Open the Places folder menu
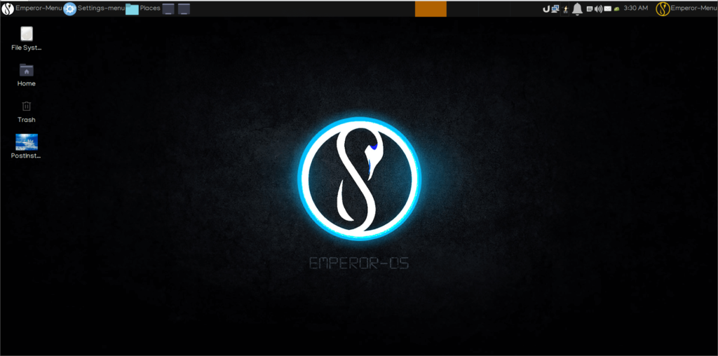 143,8
